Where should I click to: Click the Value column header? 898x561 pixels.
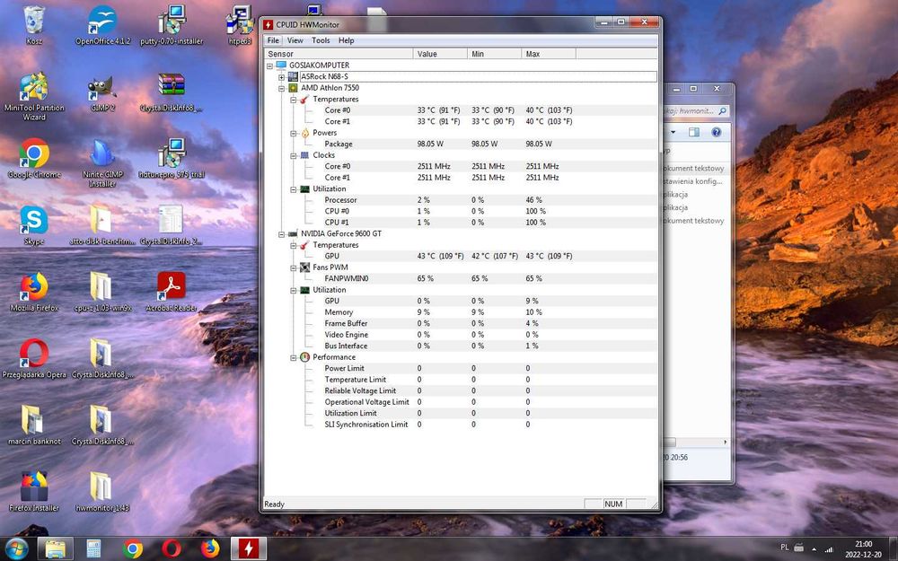click(440, 54)
